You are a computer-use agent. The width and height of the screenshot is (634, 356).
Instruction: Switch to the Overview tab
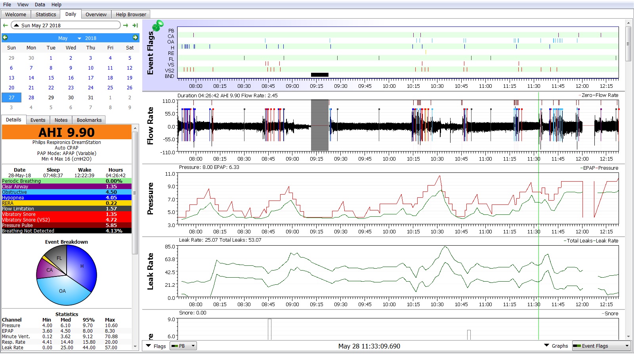point(96,14)
